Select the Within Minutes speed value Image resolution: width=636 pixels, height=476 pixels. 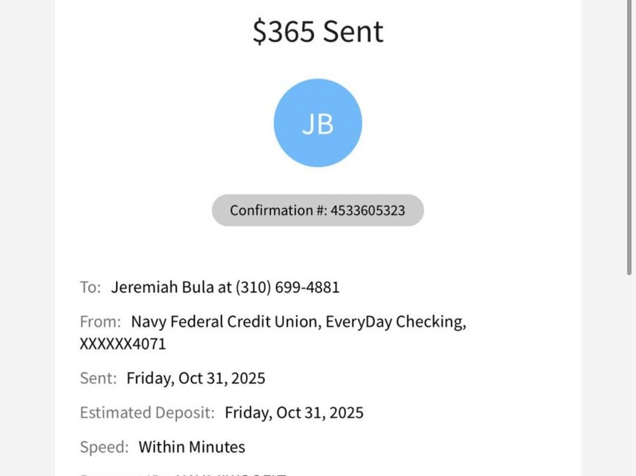coord(191,447)
